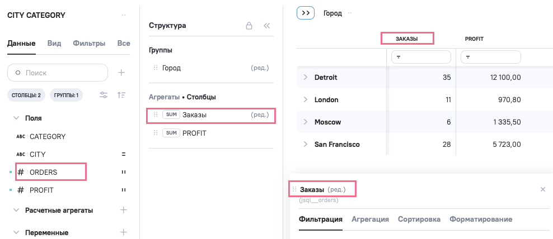Image resolution: width=553 pixels, height=239 pixels.
Task: Switch to the Агрегация tab
Action: (370, 219)
